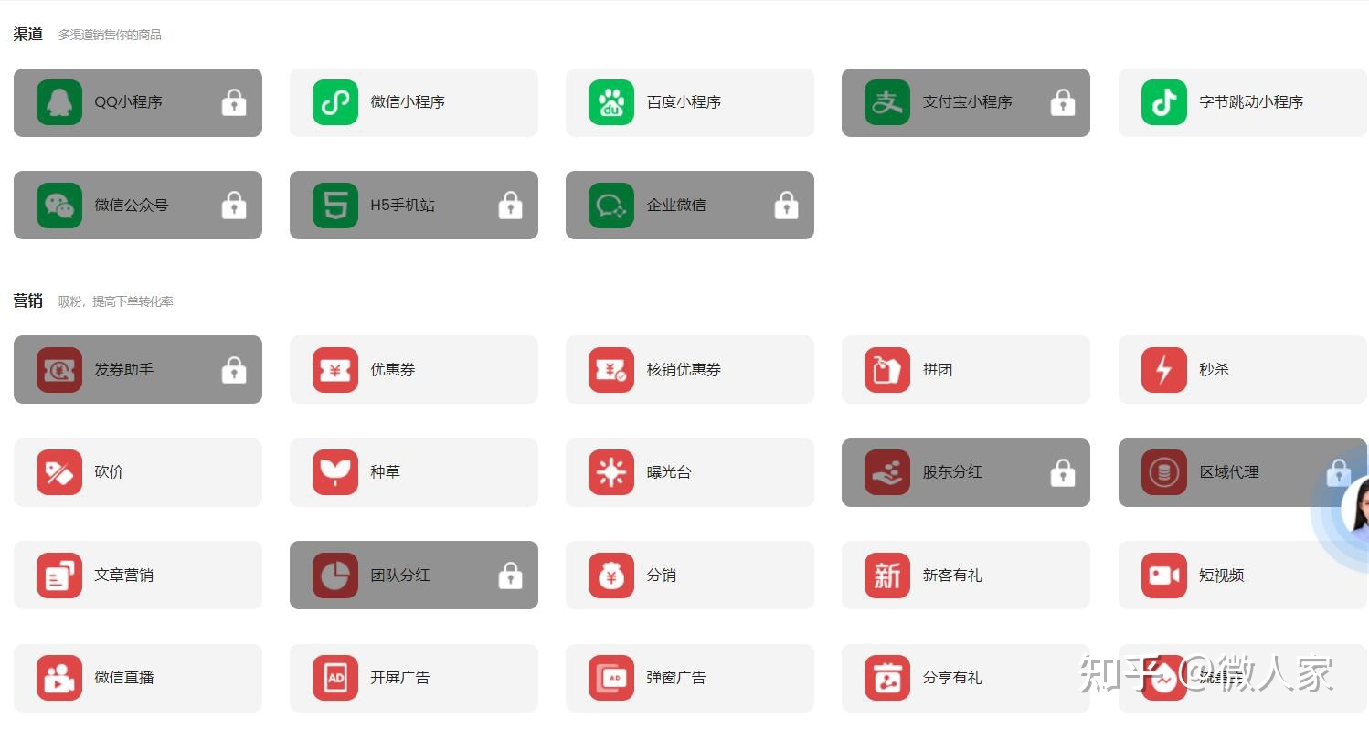Select the 百度小程序 paw icon
Viewport: 1369px width, 729px height.
pos(611,102)
